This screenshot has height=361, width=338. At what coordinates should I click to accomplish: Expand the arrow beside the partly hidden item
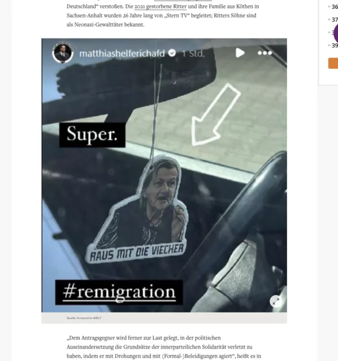tap(329, 33)
